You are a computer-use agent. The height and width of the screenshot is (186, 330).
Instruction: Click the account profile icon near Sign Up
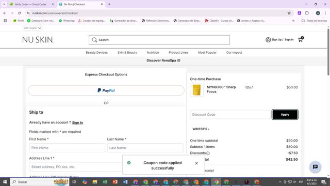click(268, 40)
